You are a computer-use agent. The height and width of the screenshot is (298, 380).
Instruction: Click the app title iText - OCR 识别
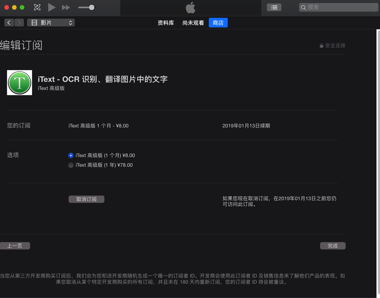pos(103,79)
